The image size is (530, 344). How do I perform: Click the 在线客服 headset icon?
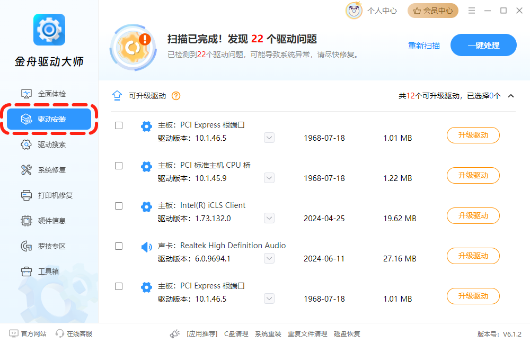(x=60, y=333)
